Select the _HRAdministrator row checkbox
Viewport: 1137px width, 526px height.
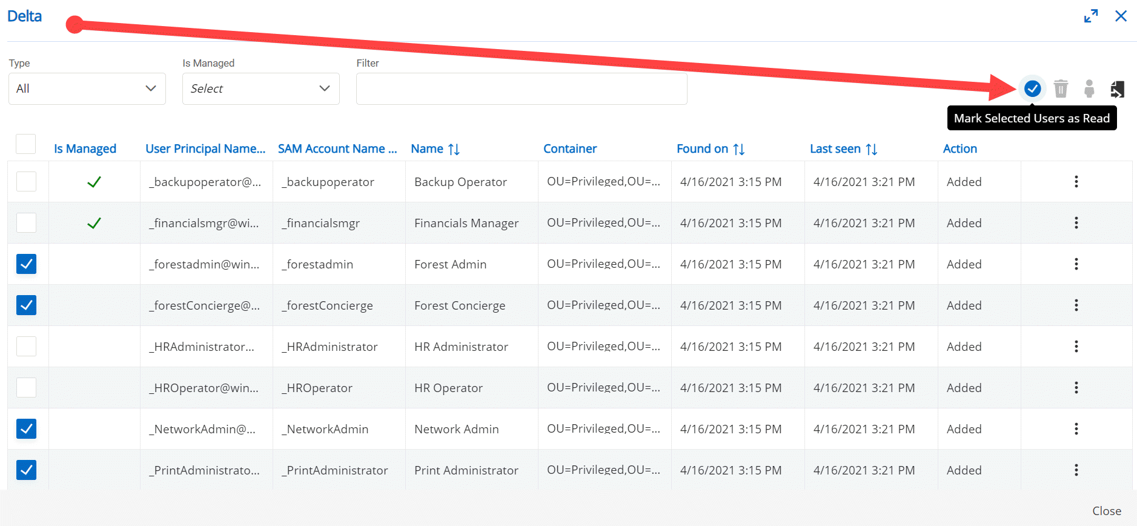point(26,347)
